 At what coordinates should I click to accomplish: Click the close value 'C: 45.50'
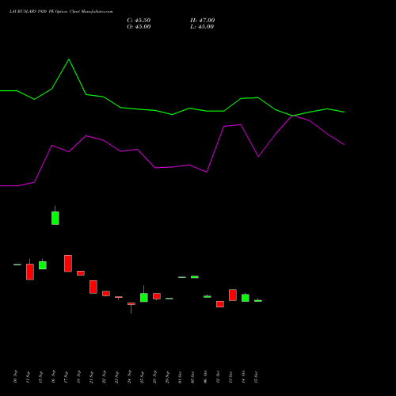[x=139, y=21]
